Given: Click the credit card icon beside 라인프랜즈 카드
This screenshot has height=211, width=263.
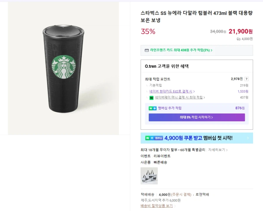Looking at the screenshot, I should pyautogui.click(x=146, y=50).
